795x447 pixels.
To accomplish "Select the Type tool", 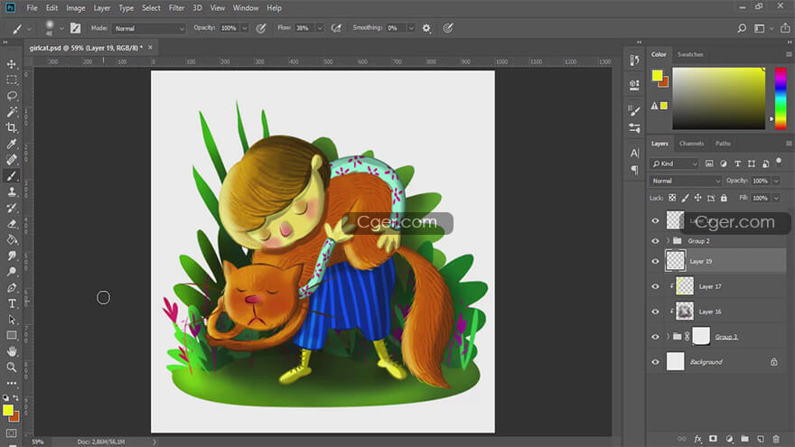I will [x=12, y=303].
